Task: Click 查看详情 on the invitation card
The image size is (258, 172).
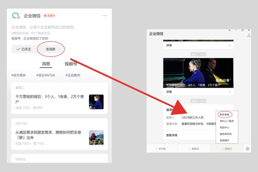Action: coord(172,135)
